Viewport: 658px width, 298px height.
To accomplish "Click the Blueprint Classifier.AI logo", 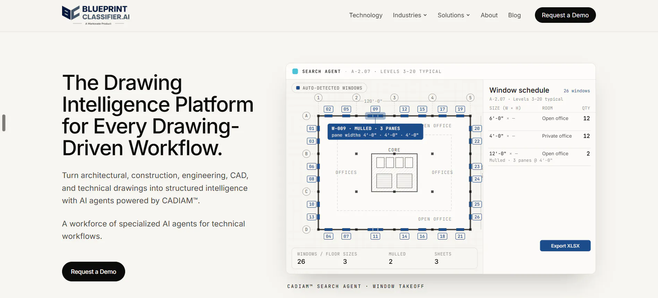I will tap(96, 15).
